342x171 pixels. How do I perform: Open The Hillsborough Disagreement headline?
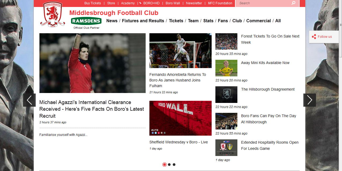coord(268,89)
